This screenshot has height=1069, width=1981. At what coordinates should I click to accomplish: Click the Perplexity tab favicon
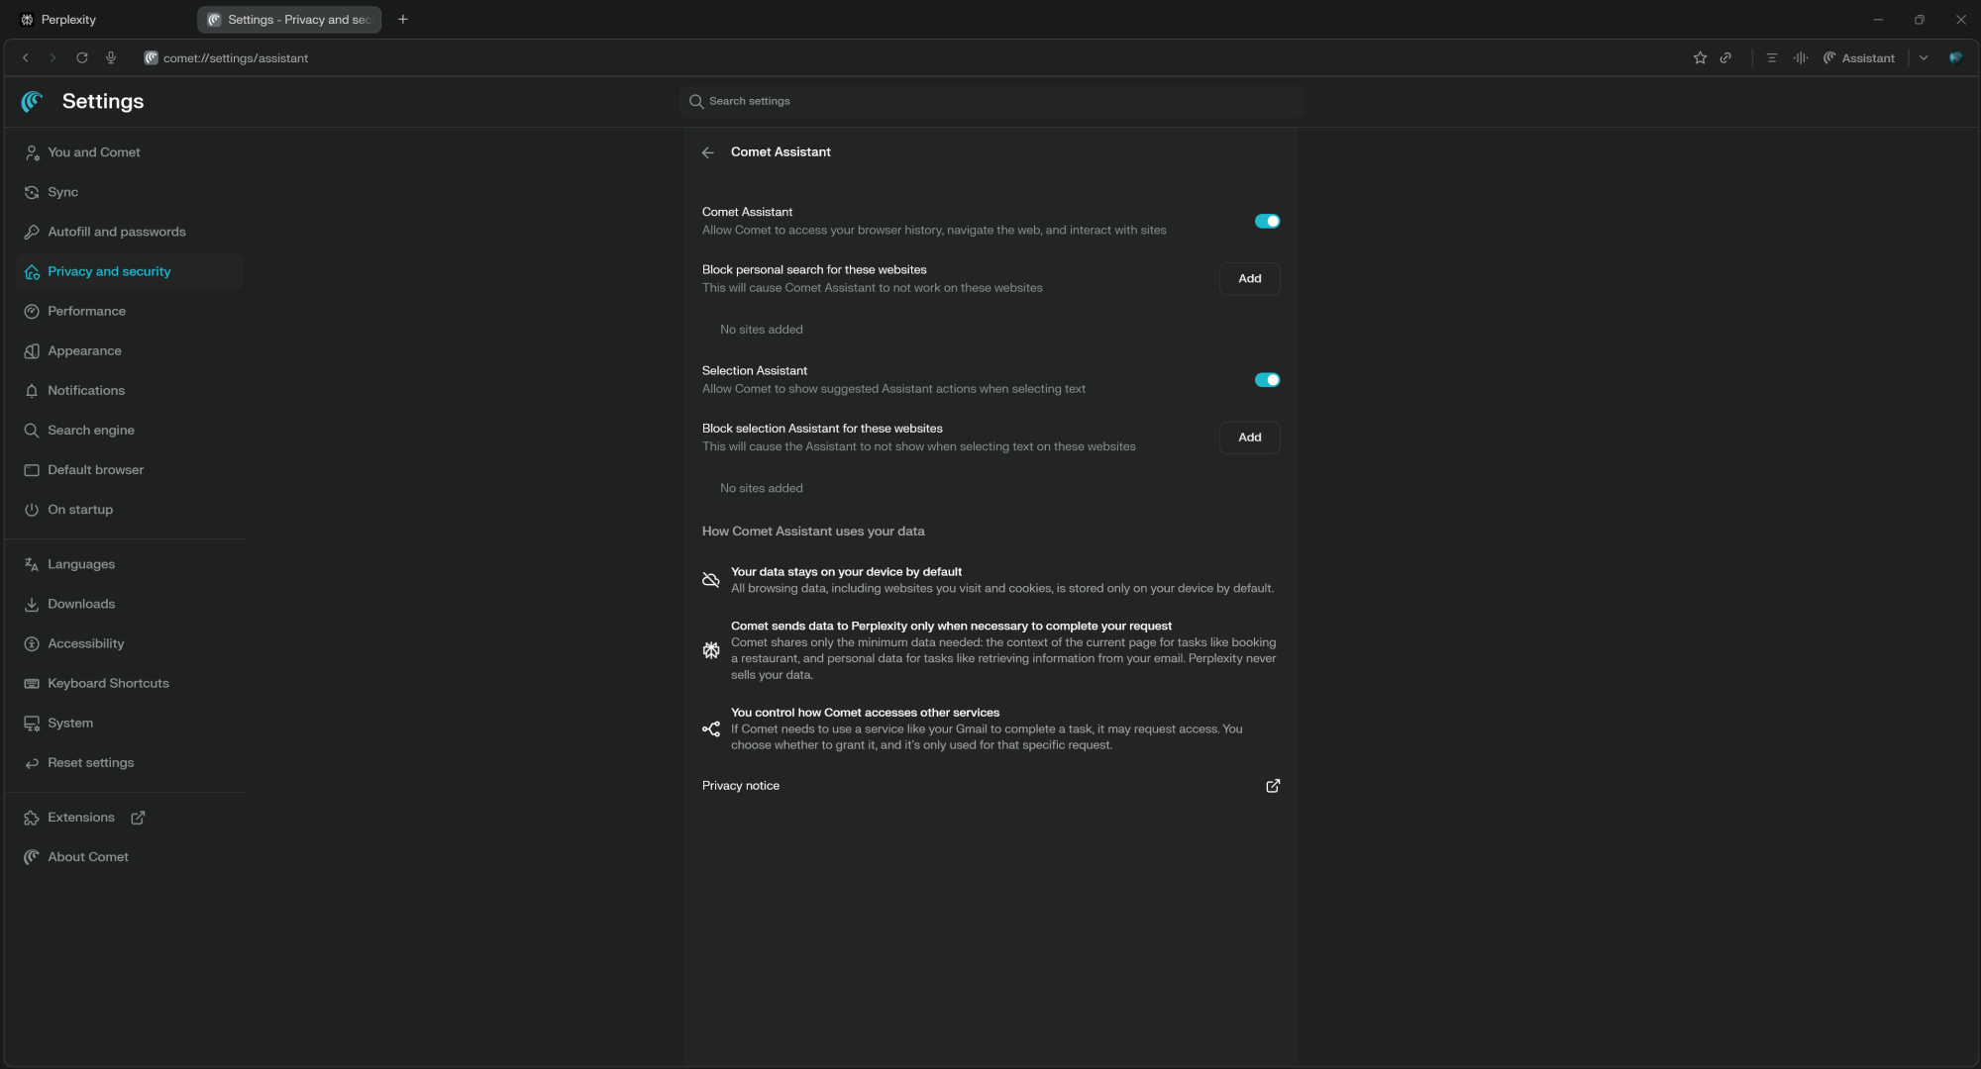(x=27, y=20)
